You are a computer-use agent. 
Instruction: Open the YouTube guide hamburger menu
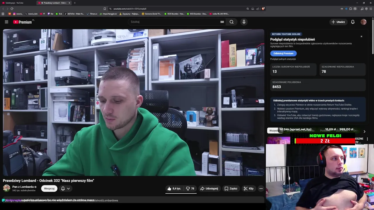coord(6,22)
